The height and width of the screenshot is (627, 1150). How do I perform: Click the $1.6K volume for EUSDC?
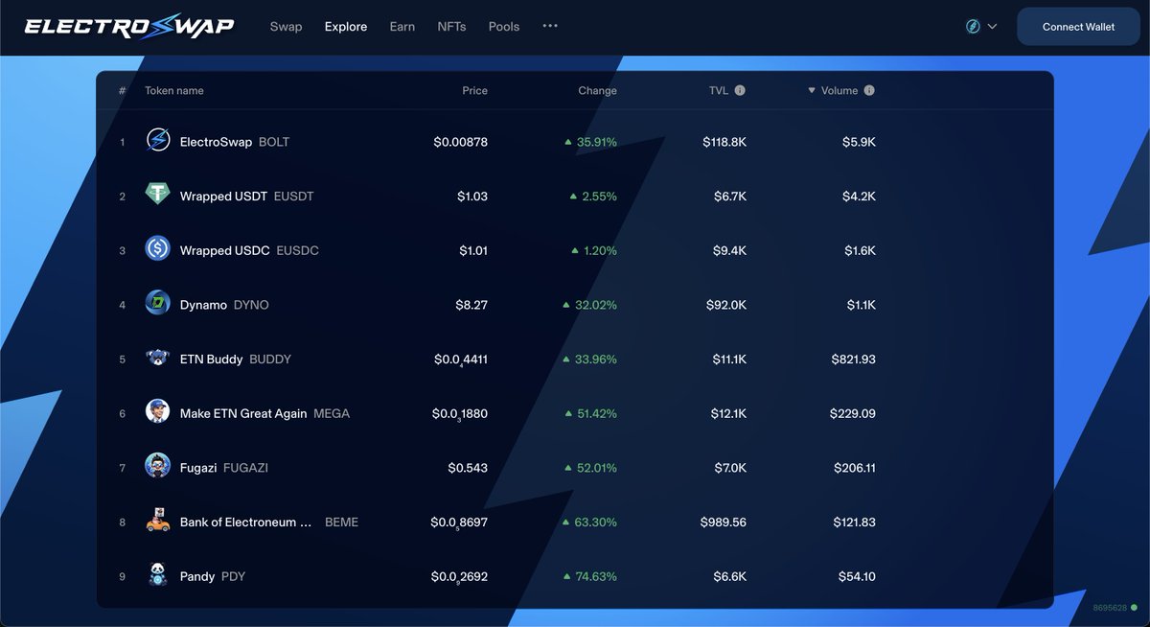click(861, 250)
